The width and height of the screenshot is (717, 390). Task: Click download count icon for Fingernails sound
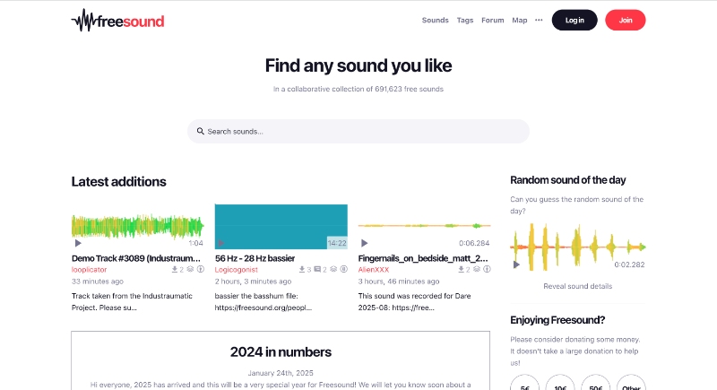coord(461,270)
